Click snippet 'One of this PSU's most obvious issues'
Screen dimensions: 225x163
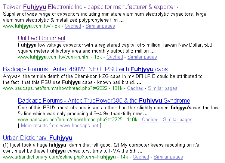pos(61,107)
